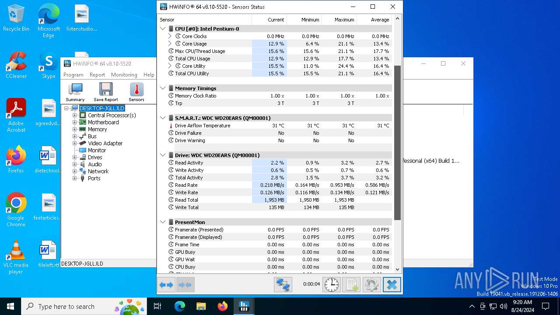Launch Adobe Acrobat from desktop

coord(16,115)
